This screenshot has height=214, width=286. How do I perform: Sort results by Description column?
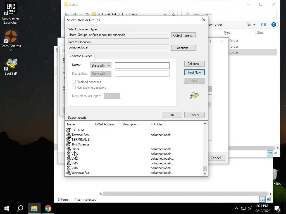click(x=135, y=124)
